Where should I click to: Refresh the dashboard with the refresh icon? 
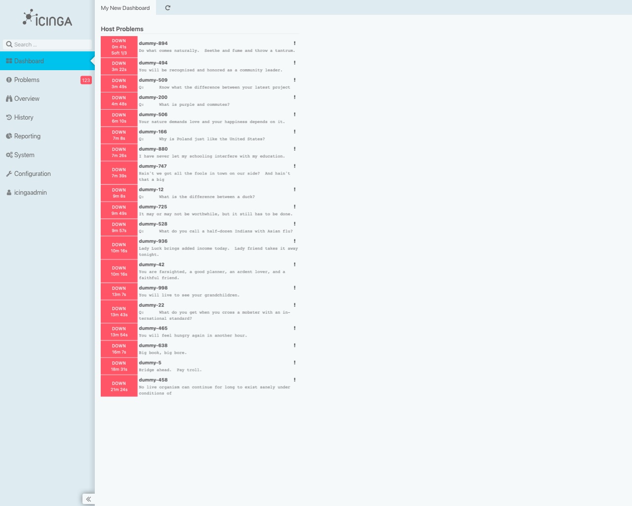(167, 8)
